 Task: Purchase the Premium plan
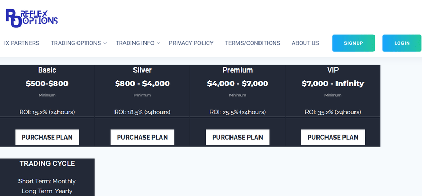pos(238,138)
